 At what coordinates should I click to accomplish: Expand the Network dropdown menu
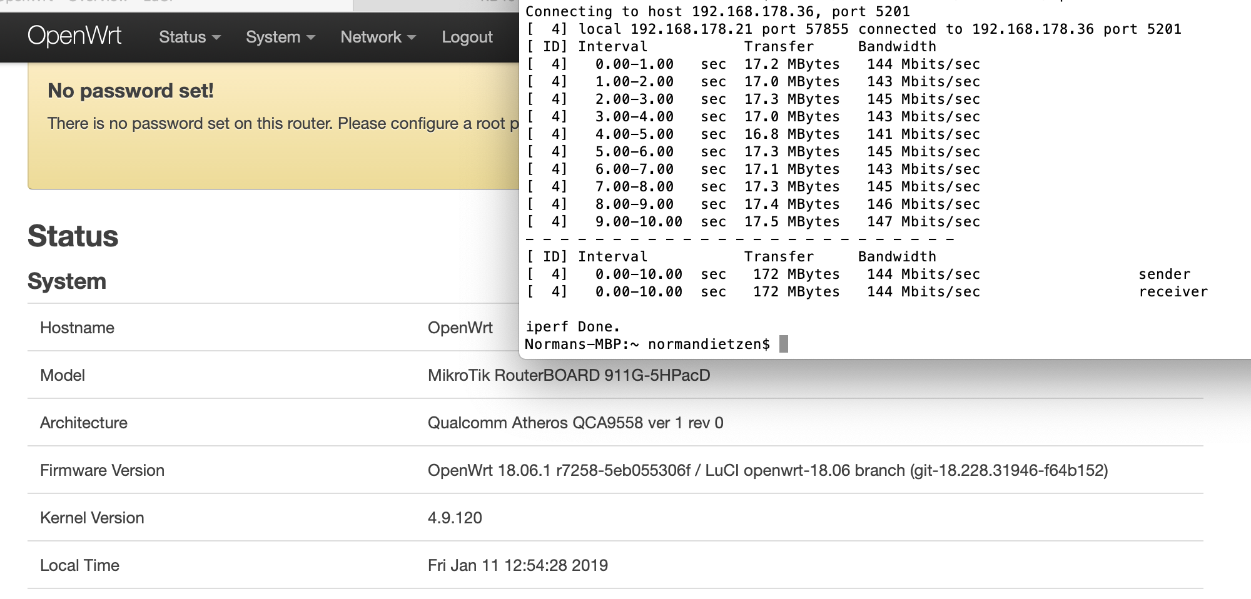(x=378, y=37)
